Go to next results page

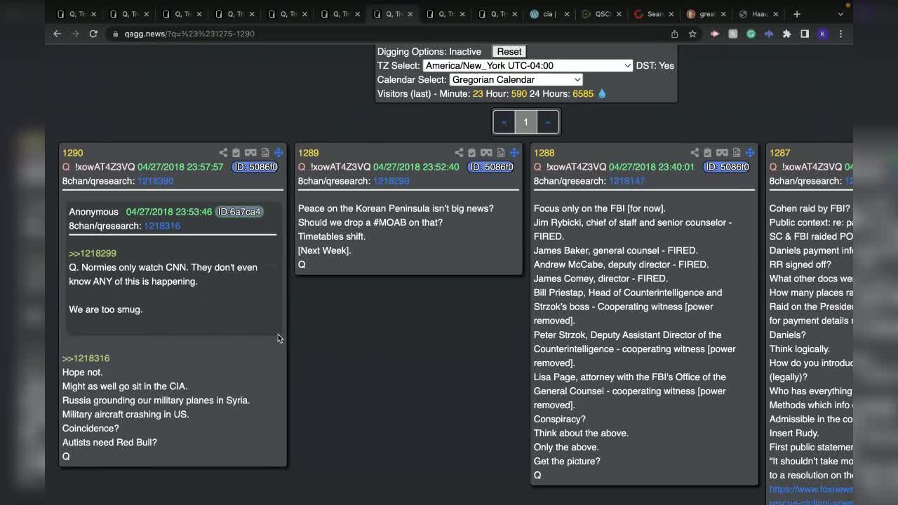tap(548, 122)
